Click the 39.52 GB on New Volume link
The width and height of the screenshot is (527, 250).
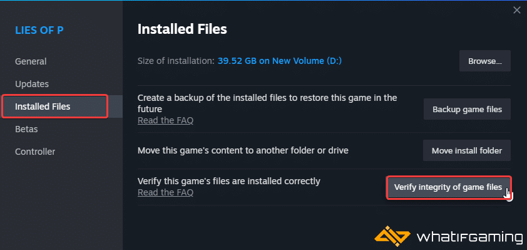coord(280,61)
